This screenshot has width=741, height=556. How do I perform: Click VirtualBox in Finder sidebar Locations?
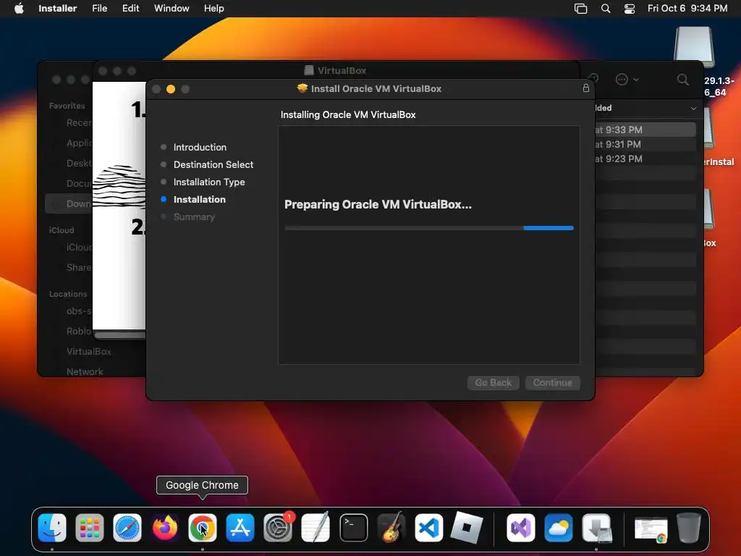coord(89,351)
